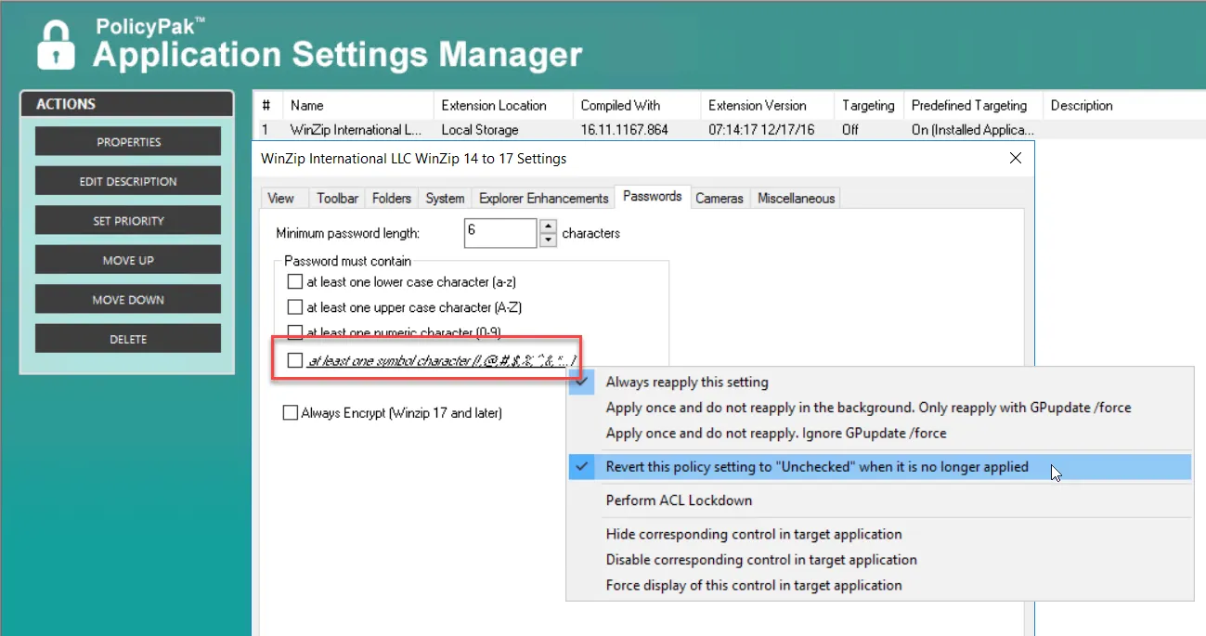The height and width of the screenshot is (636, 1206).
Task: Click the Targeting column header
Action: [868, 105]
